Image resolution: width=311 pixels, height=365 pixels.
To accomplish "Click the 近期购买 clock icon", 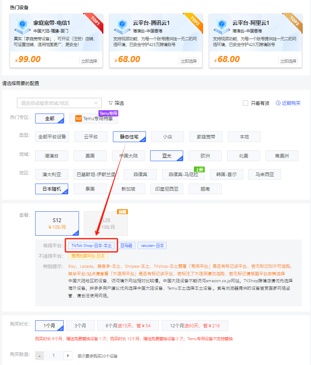I will pos(278,103).
